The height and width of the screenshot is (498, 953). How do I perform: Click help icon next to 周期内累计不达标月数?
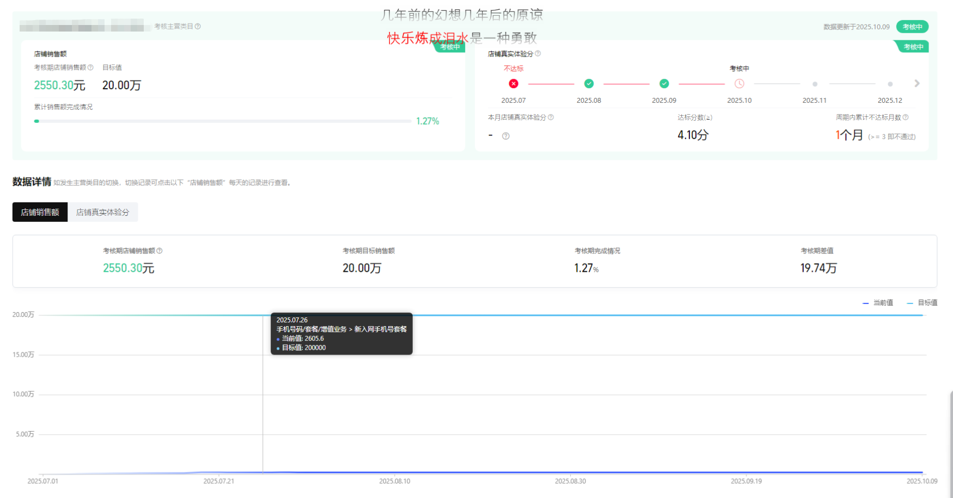click(x=905, y=117)
